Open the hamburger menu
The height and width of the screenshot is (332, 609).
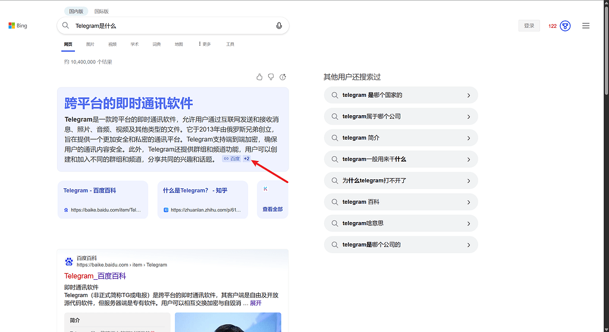(x=586, y=26)
